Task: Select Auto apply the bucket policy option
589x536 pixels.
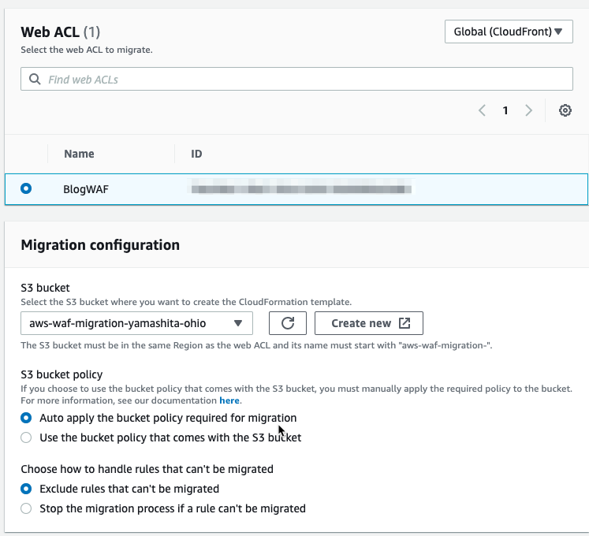Action: (x=26, y=418)
